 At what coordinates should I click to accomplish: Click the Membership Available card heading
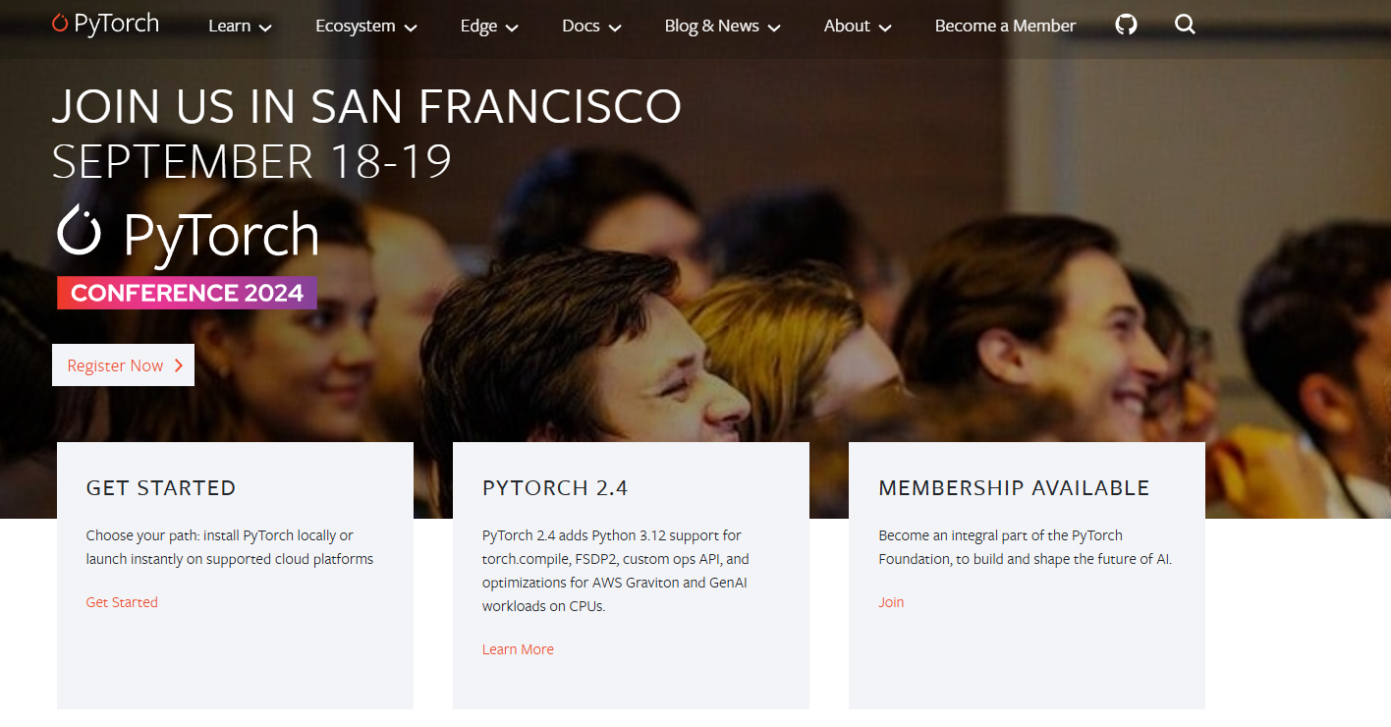tap(1014, 488)
